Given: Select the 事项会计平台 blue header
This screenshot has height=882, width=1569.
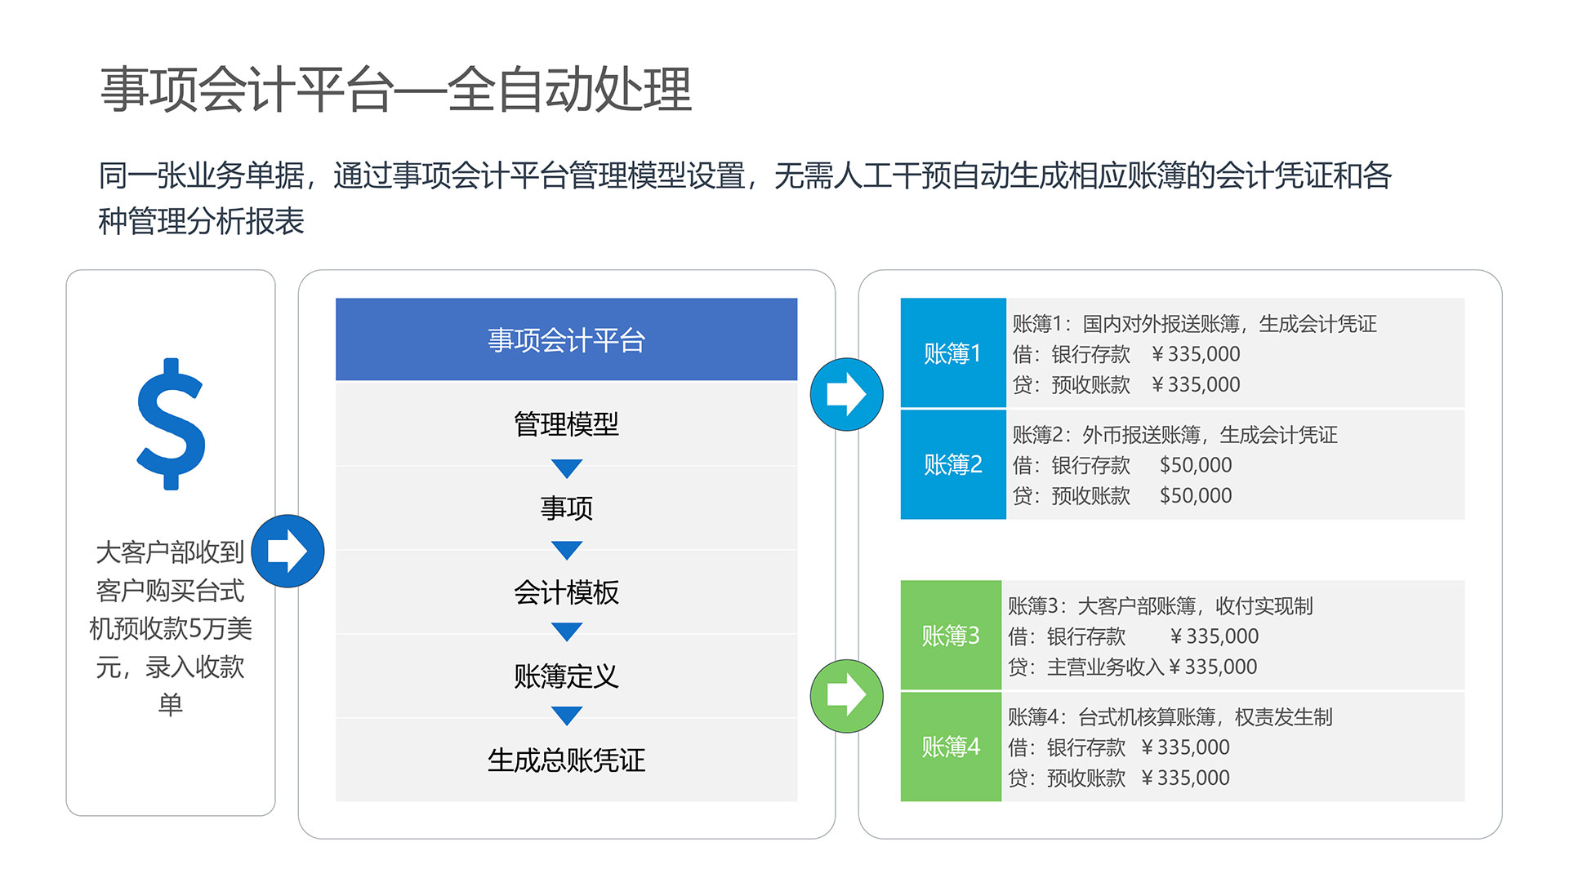Looking at the screenshot, I should click(x=566, y=339).
